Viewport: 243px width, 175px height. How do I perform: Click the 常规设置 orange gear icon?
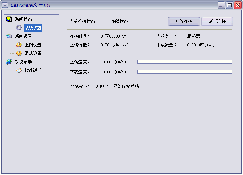tap(19, 53)
